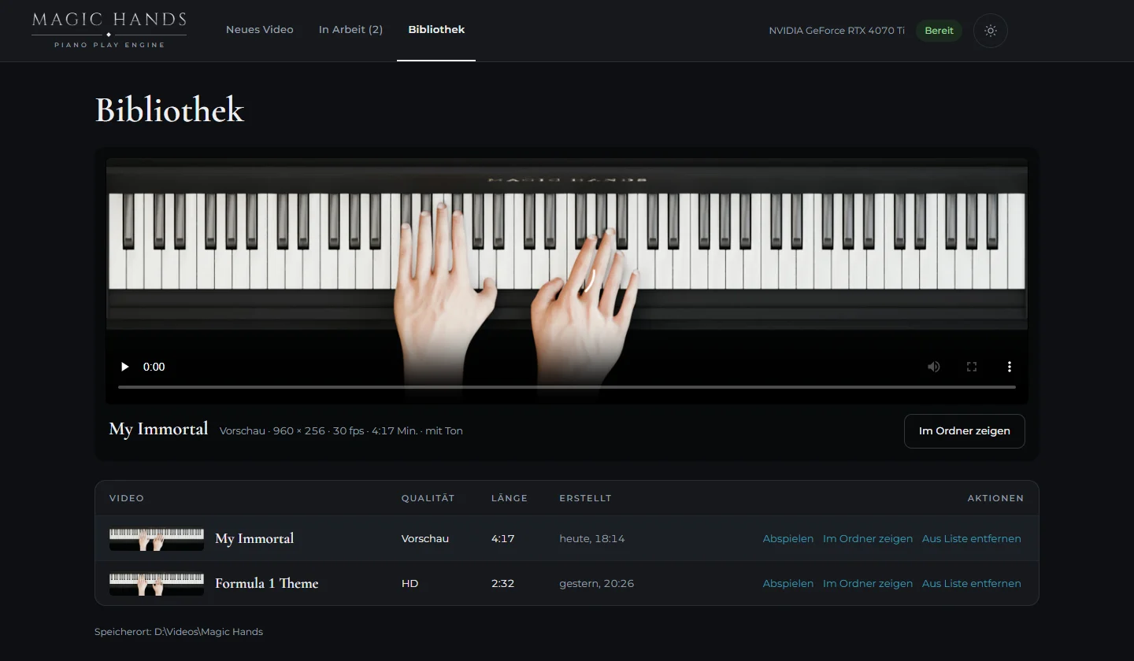Click the NVIDIA GeForce RTX 4070 Ti label
The width and height of the screenshot is (1134, 661).
pos(837,31)
